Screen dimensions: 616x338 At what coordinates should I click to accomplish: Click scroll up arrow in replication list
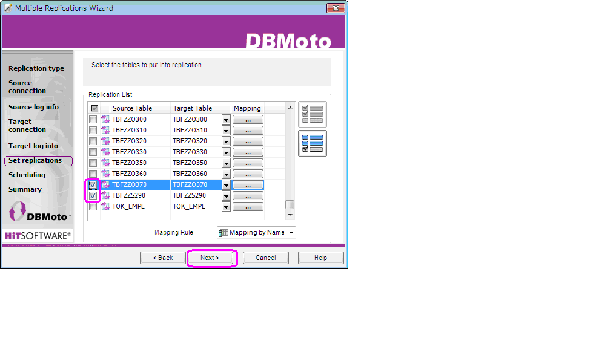coord(290,108)
